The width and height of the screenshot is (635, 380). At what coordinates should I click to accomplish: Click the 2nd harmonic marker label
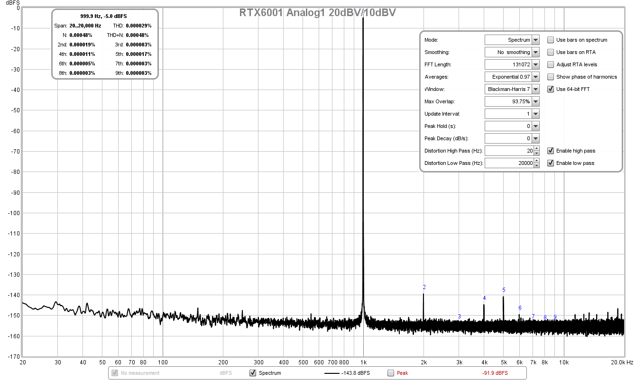(x=424, y=287)
